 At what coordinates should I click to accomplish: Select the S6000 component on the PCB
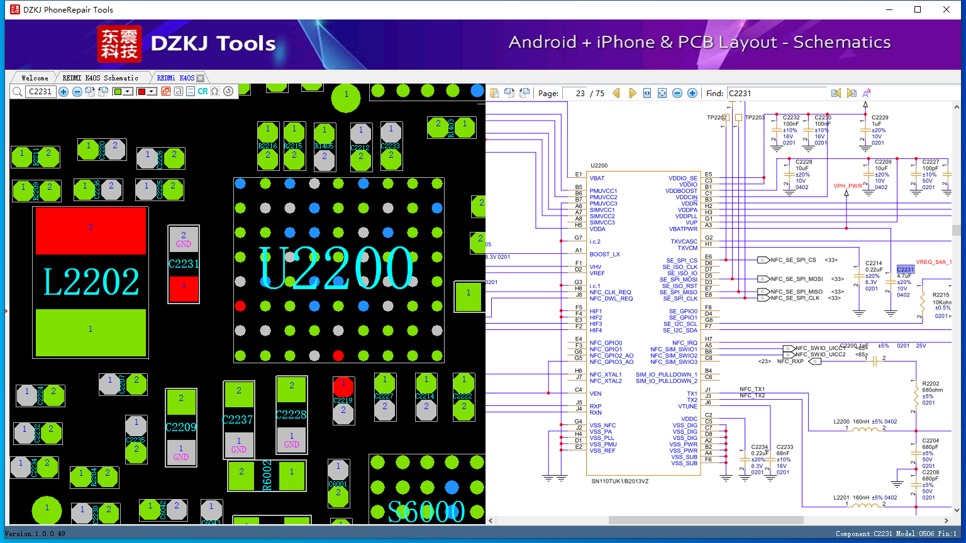[426, 511]
